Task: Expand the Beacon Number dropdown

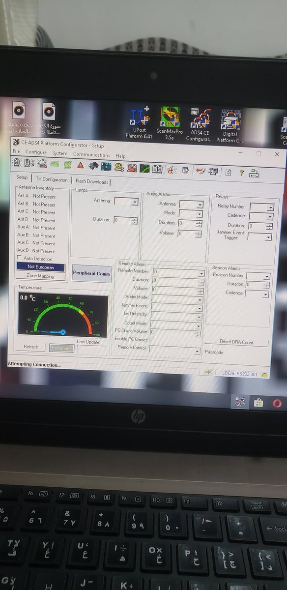Action: [x=258, y=276]
